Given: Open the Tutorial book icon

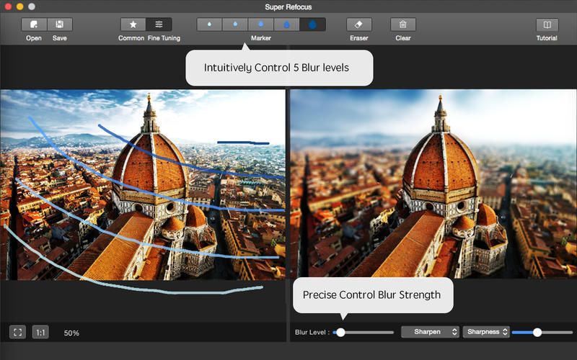Looking at the screenshot, I should pyautogui.click(x=547, y=24).
